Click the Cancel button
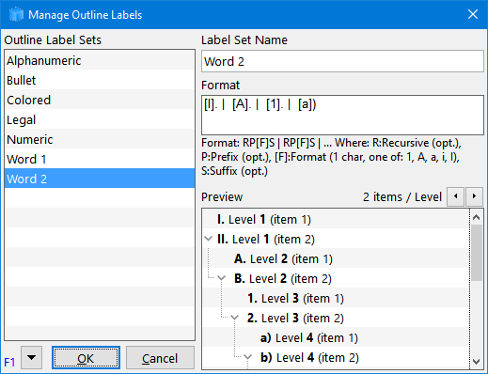 click(160, 357)
